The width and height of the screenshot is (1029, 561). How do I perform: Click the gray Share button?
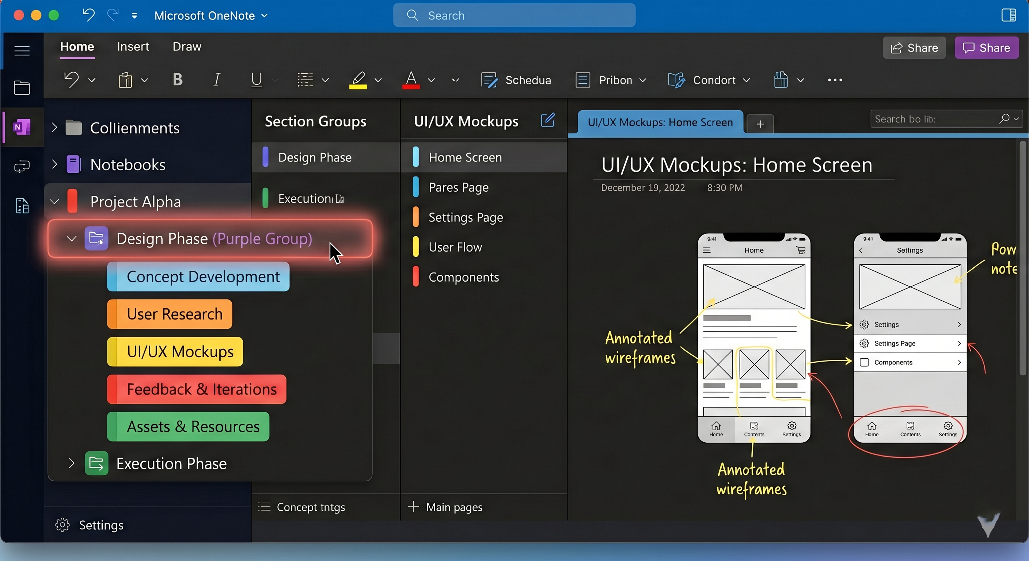coord(914,48)
